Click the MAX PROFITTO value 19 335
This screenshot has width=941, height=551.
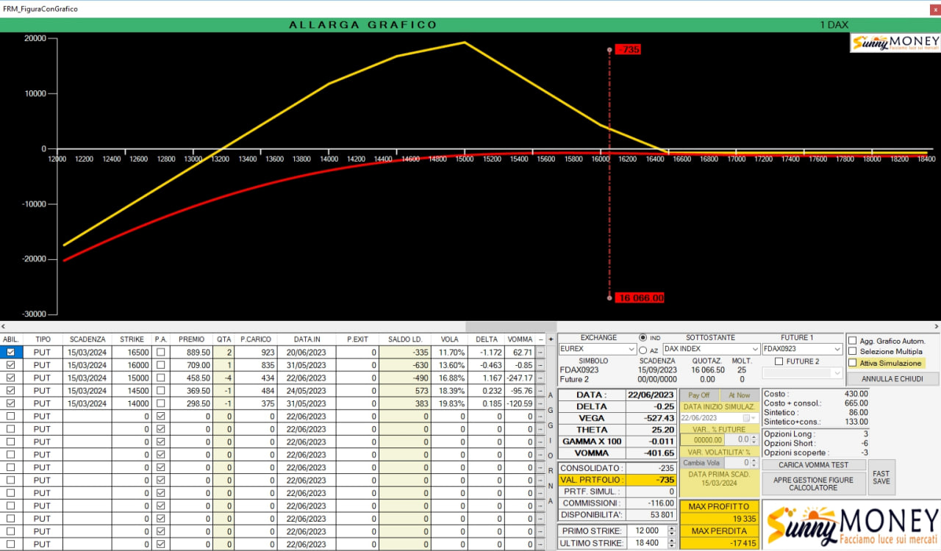[718, 519]
